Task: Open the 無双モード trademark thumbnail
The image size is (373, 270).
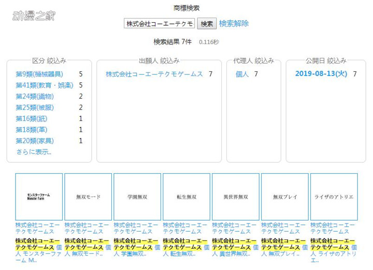Action: pyautogui.click(x=88, y=197)
